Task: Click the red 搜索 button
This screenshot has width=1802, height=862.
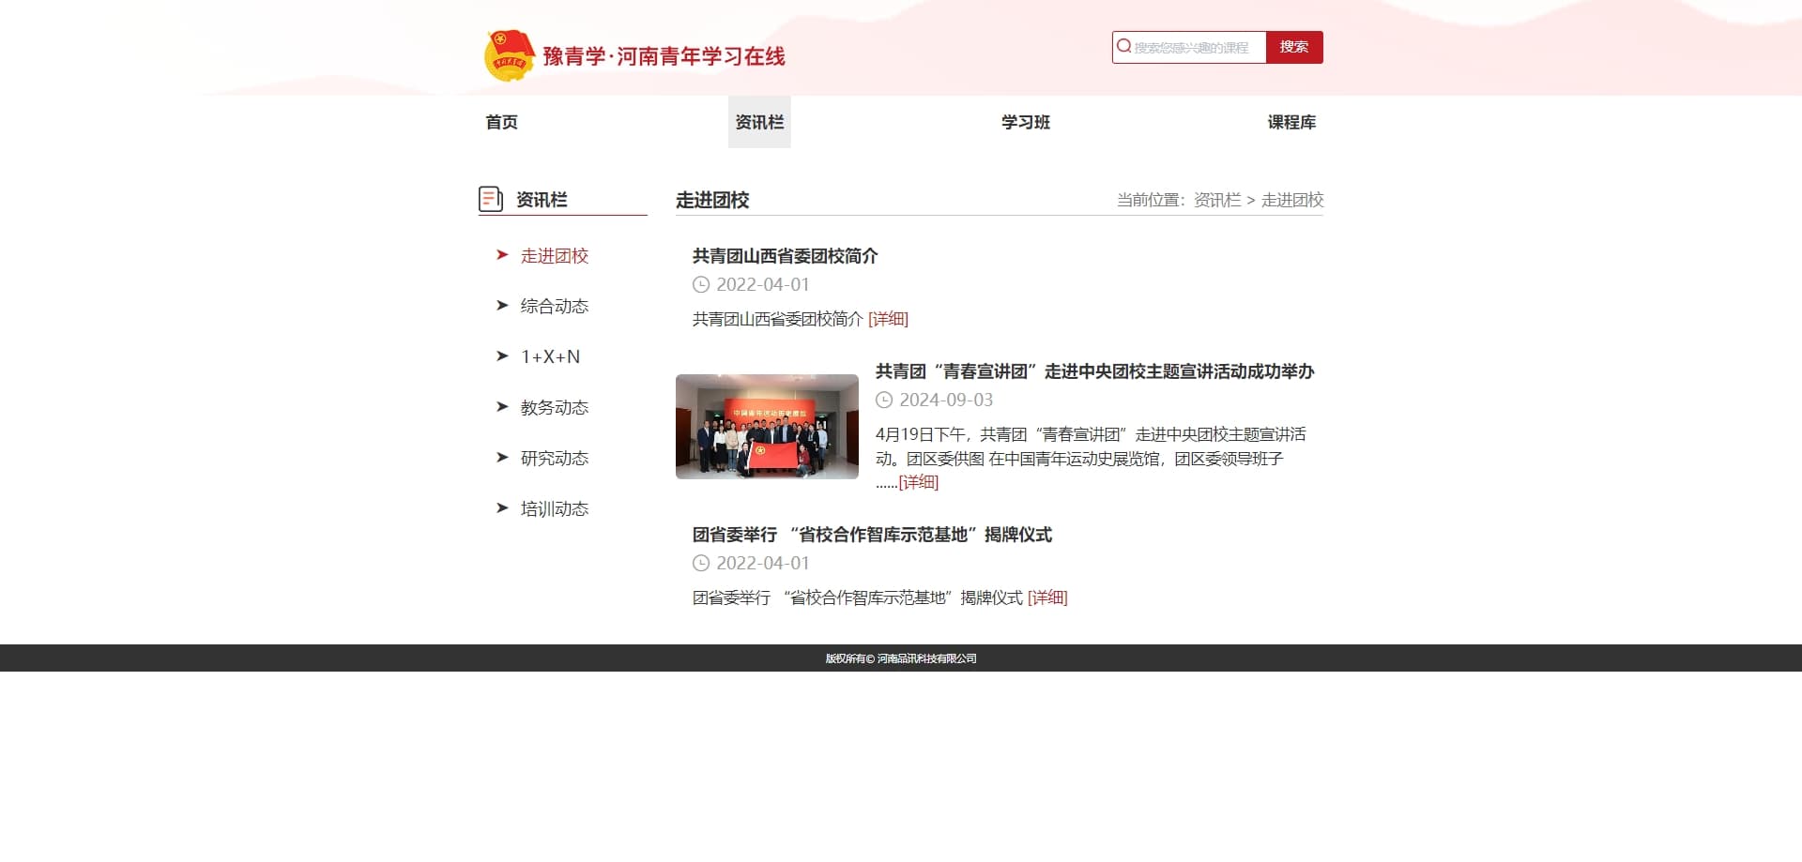Action: [x=1294, y=47]
